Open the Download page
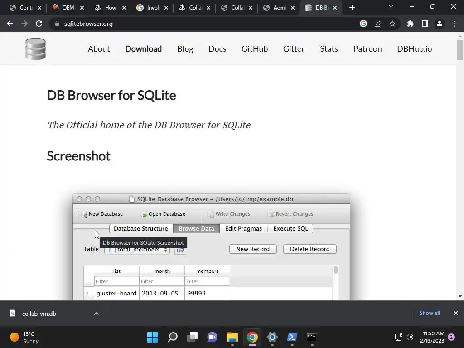 pos(144,49)
